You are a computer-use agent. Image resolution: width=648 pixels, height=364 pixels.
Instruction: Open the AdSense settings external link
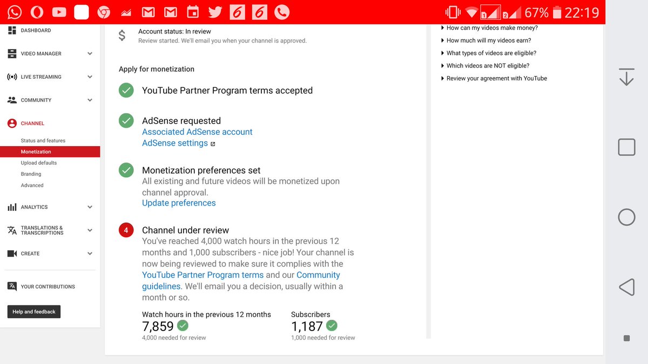point(179,143)
